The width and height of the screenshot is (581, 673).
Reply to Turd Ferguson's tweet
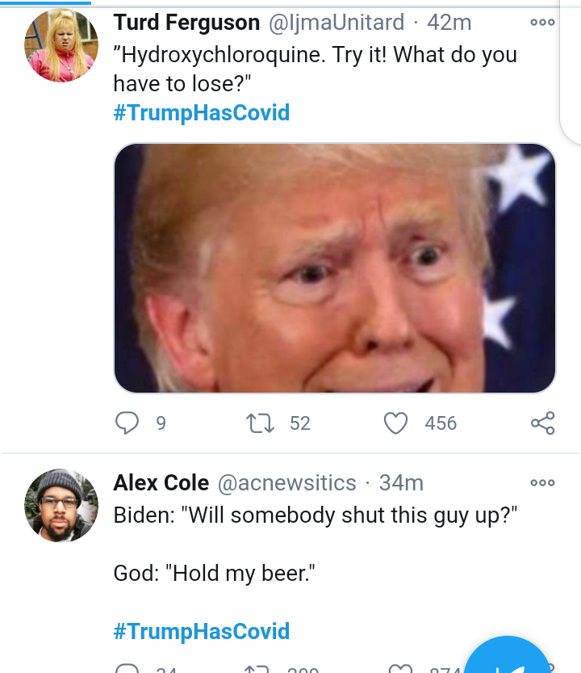point(127,423)
